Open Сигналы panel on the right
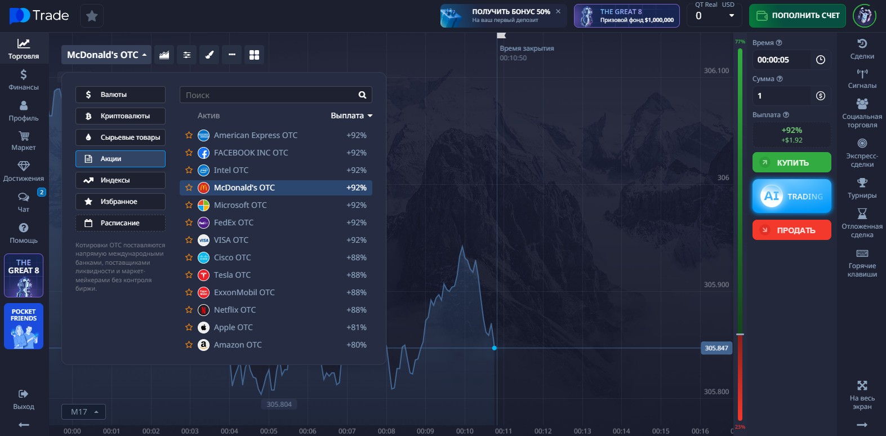The width and height of the screenshot is (886, 436). (862, 79)
